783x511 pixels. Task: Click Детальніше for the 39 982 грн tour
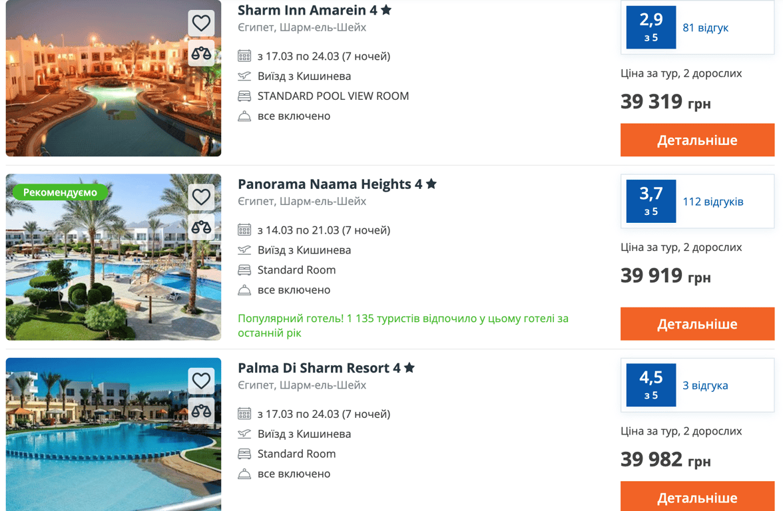click(697, 498)
